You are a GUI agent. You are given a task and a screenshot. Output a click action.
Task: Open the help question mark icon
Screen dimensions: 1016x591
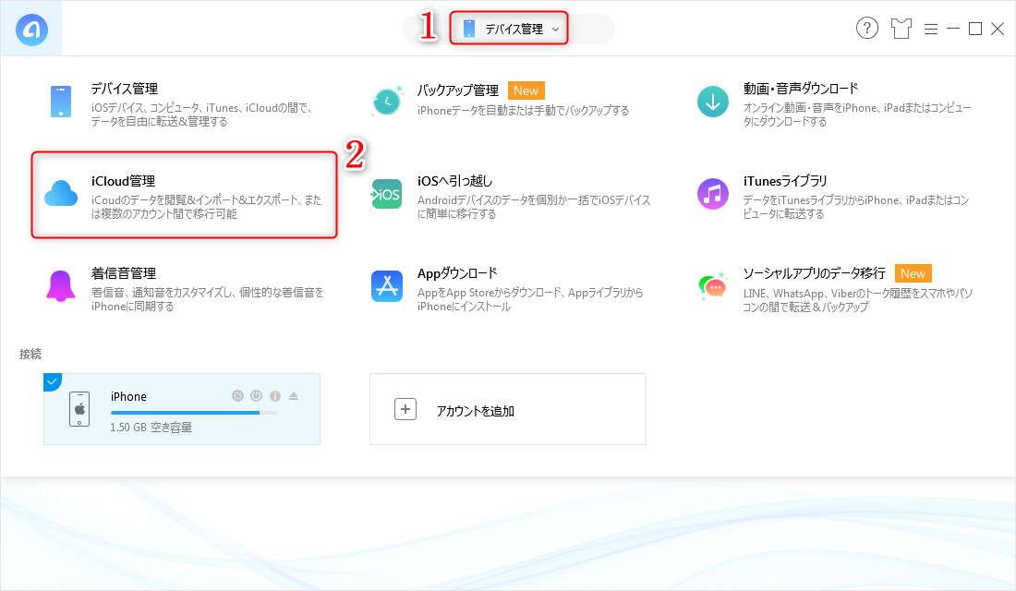pos(867,28)
